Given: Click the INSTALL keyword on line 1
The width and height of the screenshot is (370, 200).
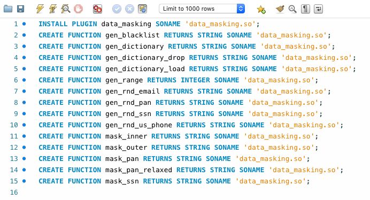Looking at the screenshot, I should coord(53,24).
